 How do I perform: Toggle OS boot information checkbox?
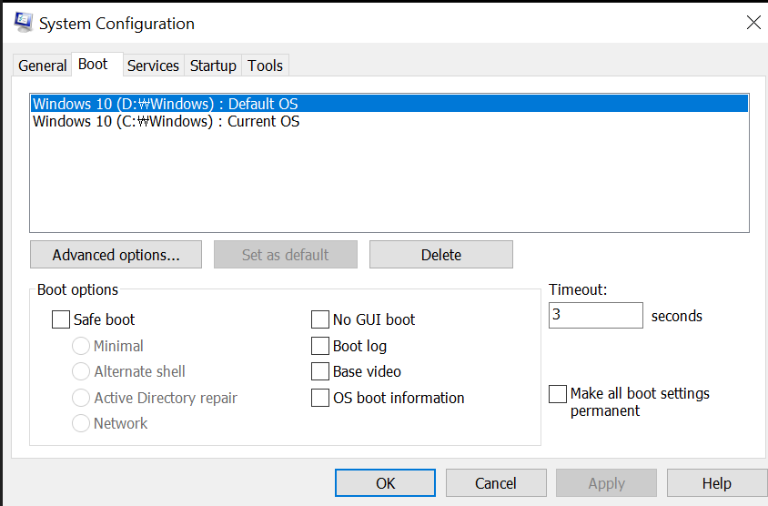click(x=320, y=398)
